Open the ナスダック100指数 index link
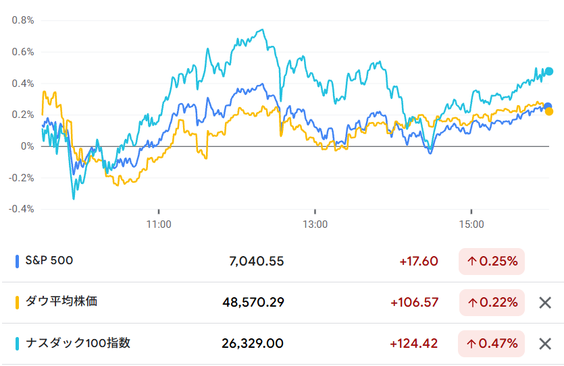This screenshot has width=564, height=366. 78,343
